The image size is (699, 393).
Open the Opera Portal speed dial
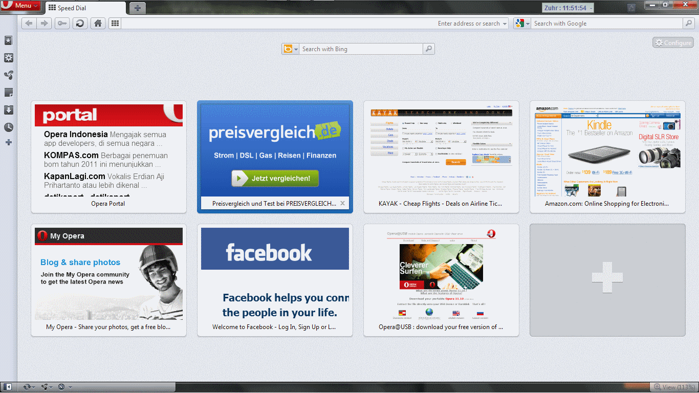tap(108, 157)
